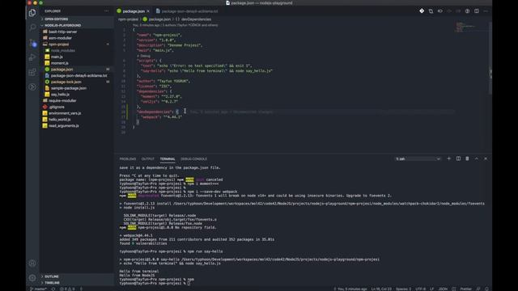Click the JSON language mode in status bar

click(x=443, y=289)
